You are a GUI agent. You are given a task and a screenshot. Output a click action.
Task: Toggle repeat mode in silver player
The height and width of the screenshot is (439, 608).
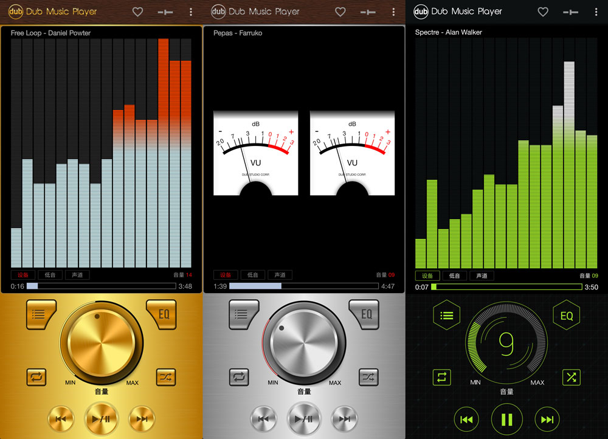pyautogui.click(x=239, y=377)
